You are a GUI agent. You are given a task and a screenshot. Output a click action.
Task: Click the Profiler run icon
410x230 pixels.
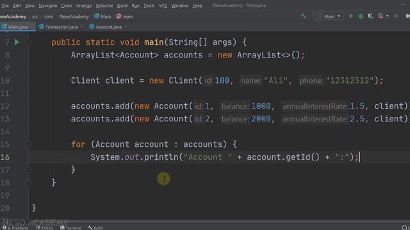tap(381, 16)
